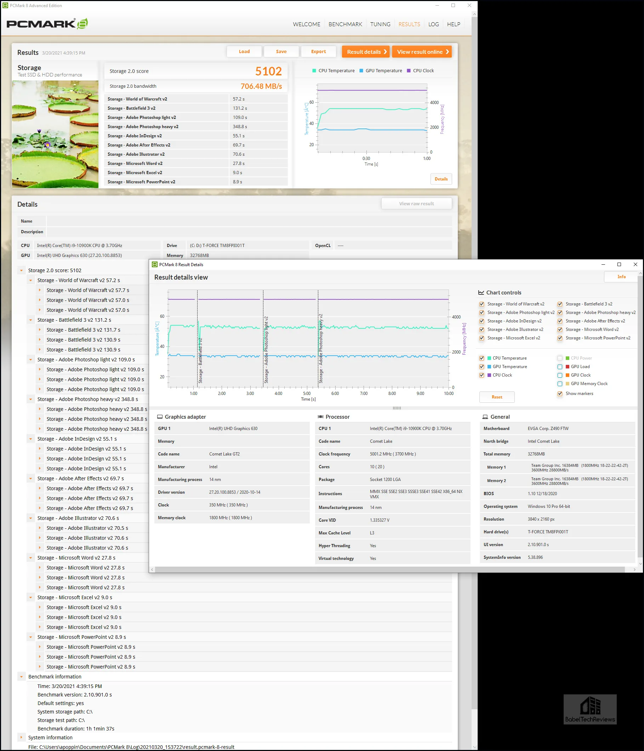The image size is (644, 751).
Task: Click the Graphics adapter monitor icon
Action: tap(160, 417)
